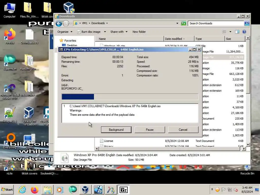Open Windows Media Player from taskbar
The width and height of the screenshot is (260, 195).
point(60,189)
